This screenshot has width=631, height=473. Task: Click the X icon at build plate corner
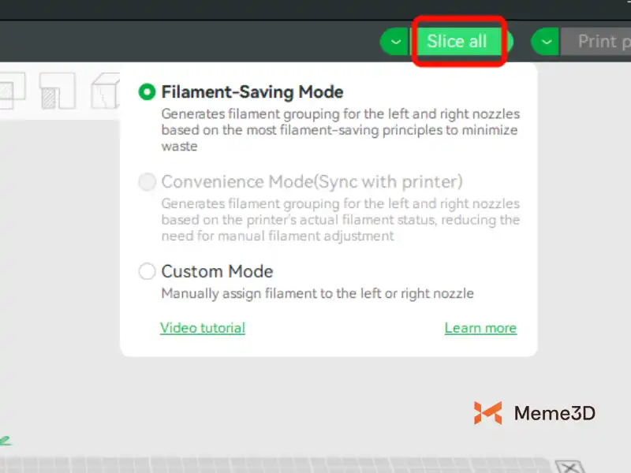point(568,467)
